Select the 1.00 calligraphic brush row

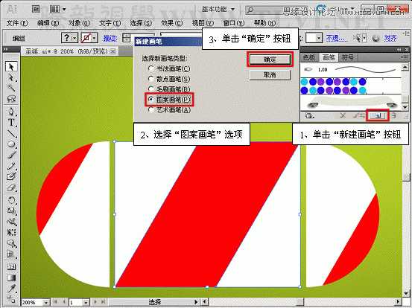coord(350,69)
